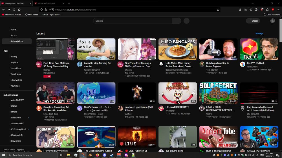This screenshot has width=282, height=158.
Task: Open Playlists in the sidebar
Action: coord(14,63)
